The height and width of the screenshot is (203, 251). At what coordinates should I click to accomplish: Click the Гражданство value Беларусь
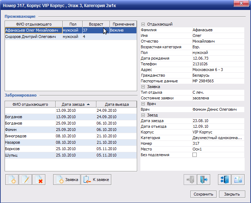point(218,75)
